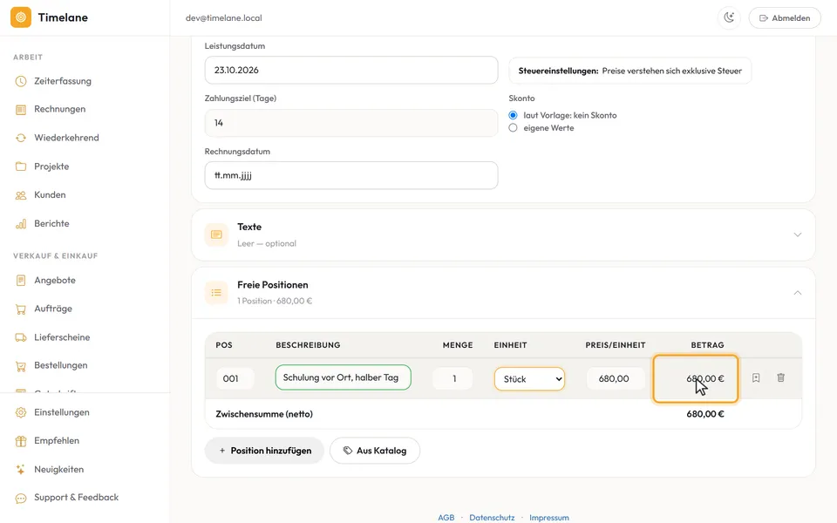
Task: Click the Rechnungsdatum date input
Action: click(x=351, y=175)
